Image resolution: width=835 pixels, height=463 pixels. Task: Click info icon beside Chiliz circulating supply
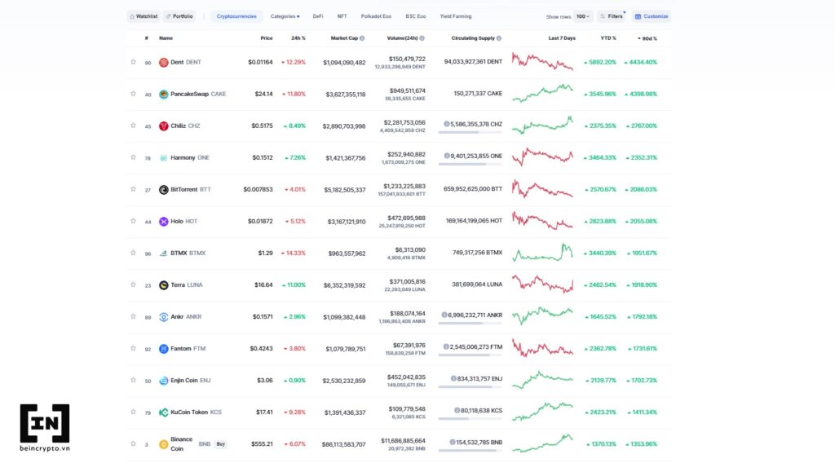coord(446,124)
